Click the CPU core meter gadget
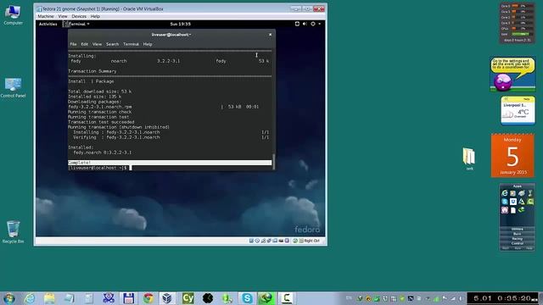Viewport: 543px width, 305px height. click(x=517, y=23)
